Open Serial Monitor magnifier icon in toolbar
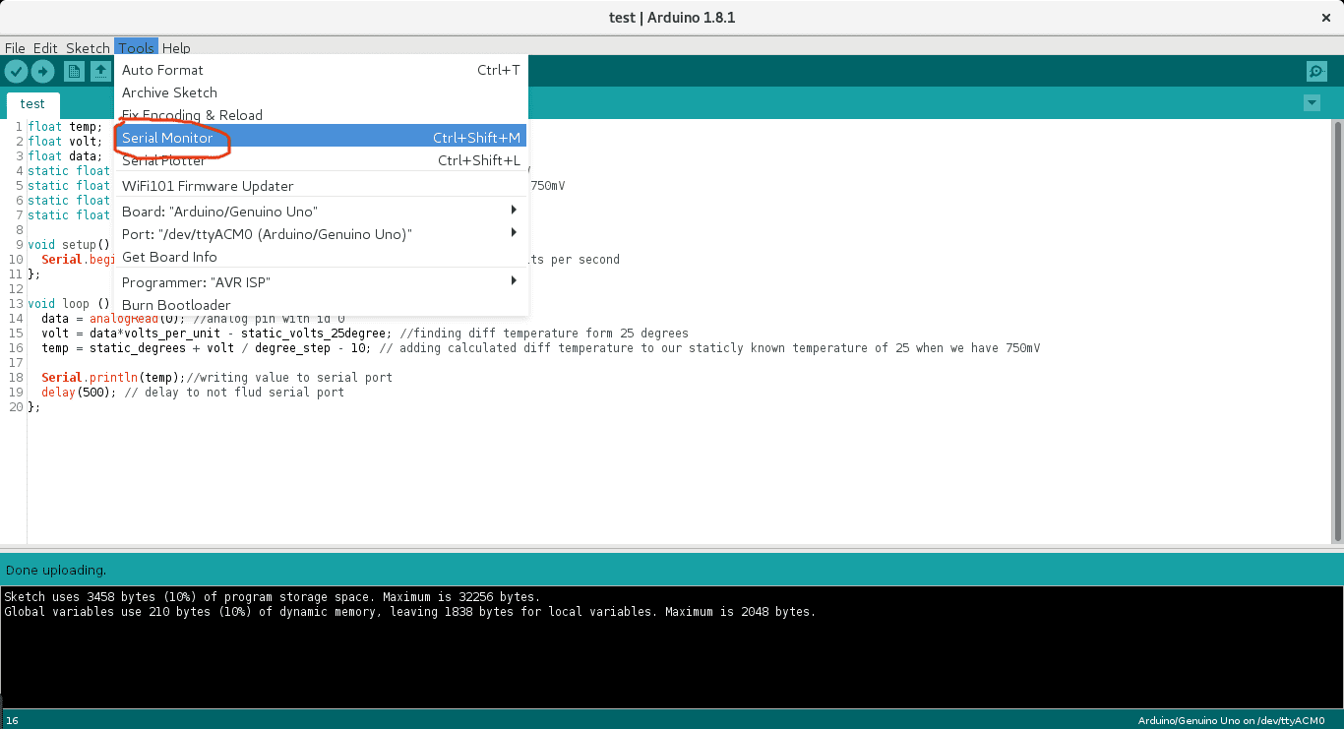1344x729 pixels. tap(1316, 71)
